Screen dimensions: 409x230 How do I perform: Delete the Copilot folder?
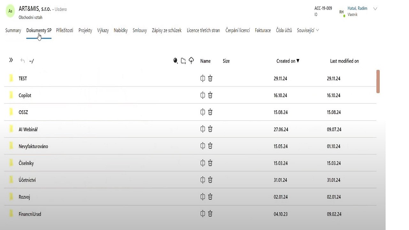pyautogui.click(x=210, y=95)
